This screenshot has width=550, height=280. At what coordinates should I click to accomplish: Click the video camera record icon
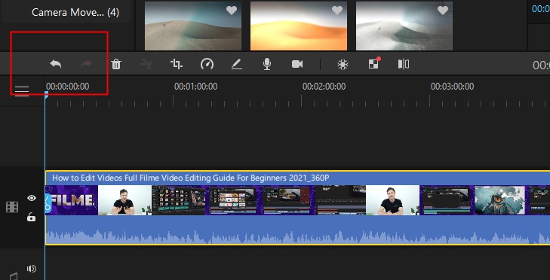pyautogui.click(x=297, y=64)
